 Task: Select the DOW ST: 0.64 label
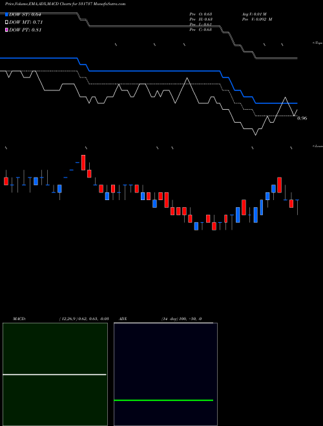pos(25,14)
